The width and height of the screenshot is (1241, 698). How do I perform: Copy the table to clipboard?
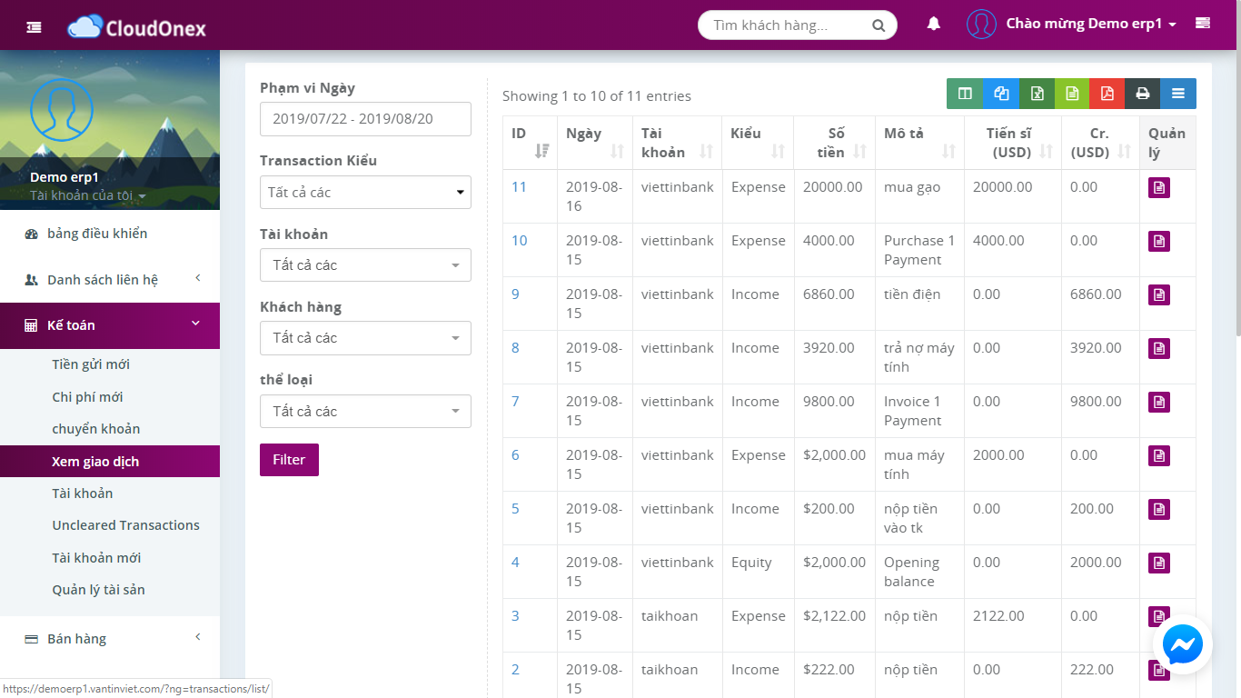tap(1000, 94)
